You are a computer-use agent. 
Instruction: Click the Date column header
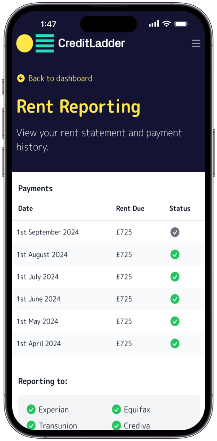coord(26,208)
